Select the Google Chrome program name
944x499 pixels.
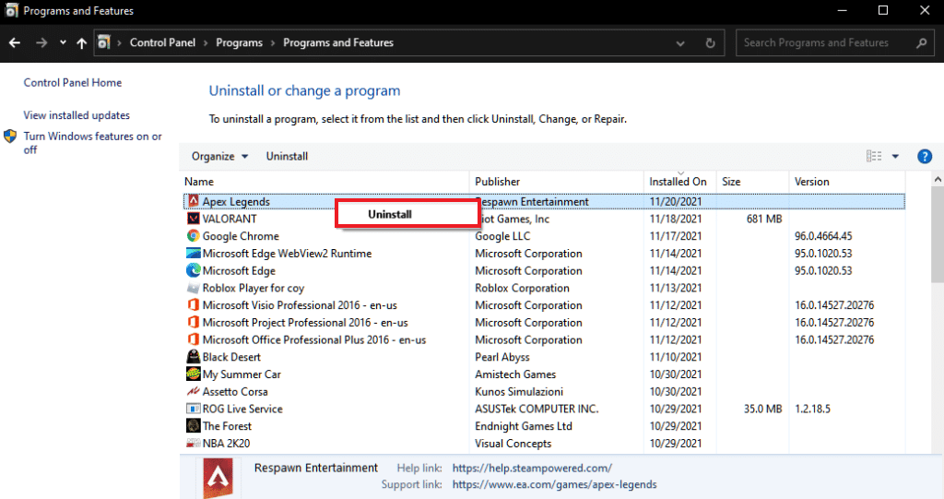pos(241,236)
